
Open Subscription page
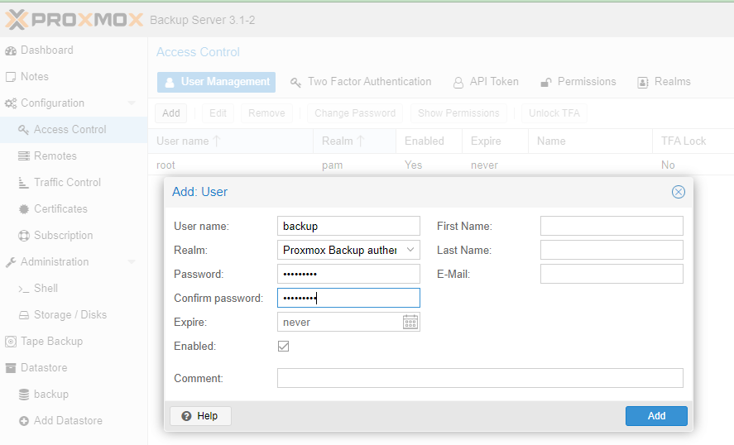pyautogui.click(x=64, y=235)
